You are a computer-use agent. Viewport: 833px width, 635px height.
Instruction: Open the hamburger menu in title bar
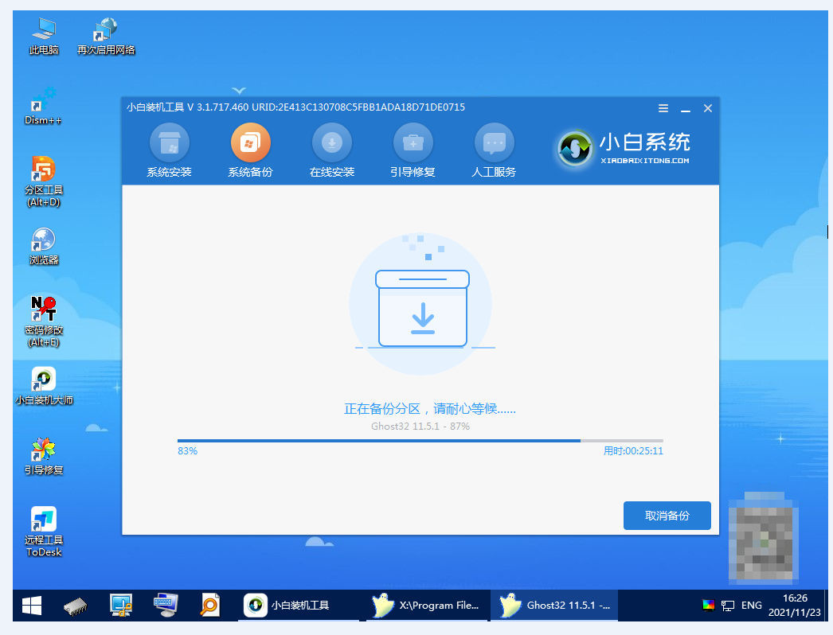click(663, 108)
